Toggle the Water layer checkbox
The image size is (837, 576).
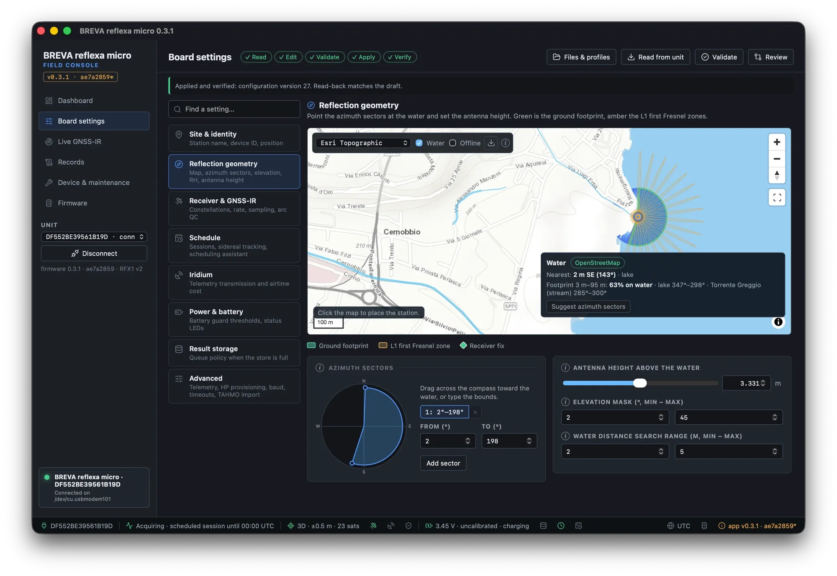tap(419, 143)
